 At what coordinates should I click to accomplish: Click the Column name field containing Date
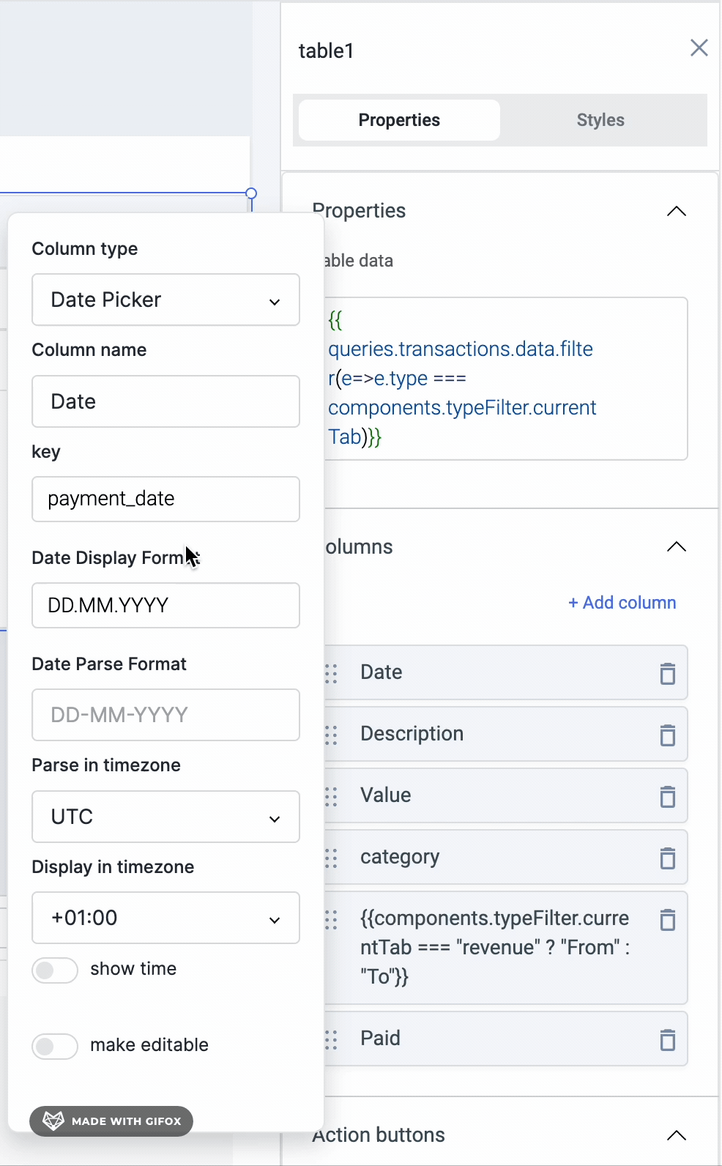click(166, 401)
